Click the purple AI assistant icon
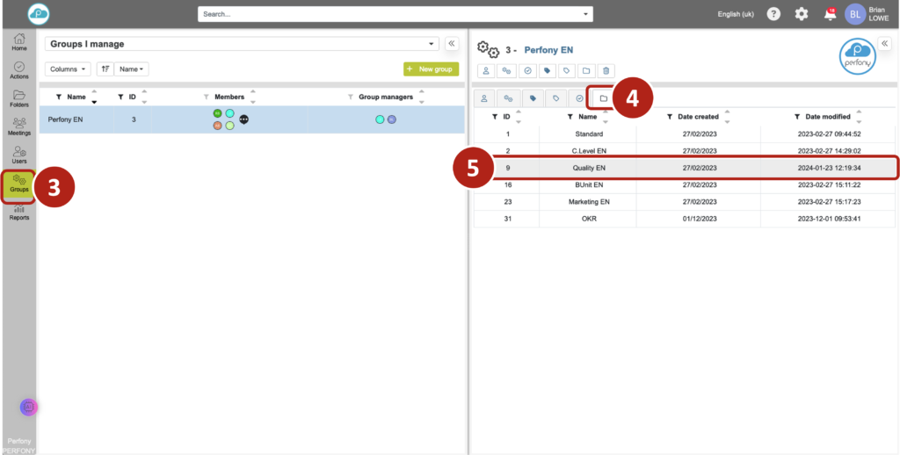Screen dimensions: 900x455 click(29, 407)
